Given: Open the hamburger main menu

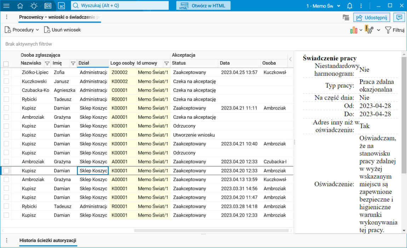Looking at the screenshot, I should tap(6, 5).
